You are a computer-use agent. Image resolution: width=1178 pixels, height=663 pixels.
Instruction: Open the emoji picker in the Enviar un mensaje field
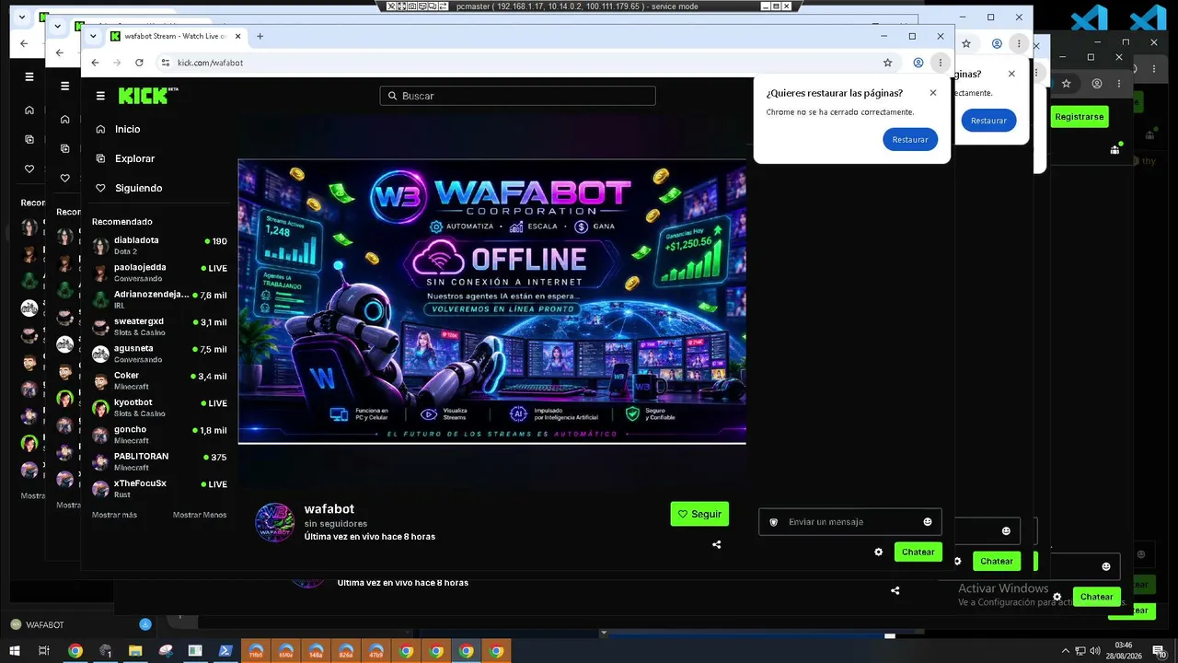927,522
